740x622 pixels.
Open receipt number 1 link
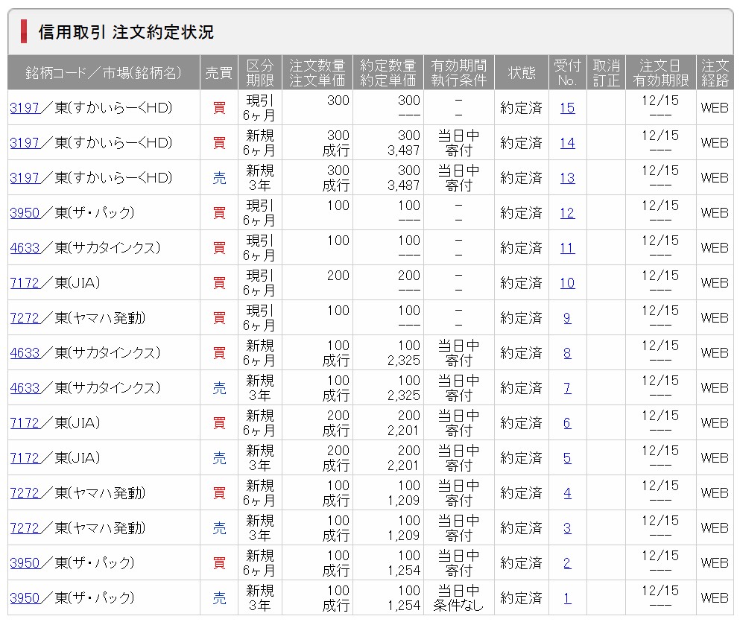click(x=567, y=598)
